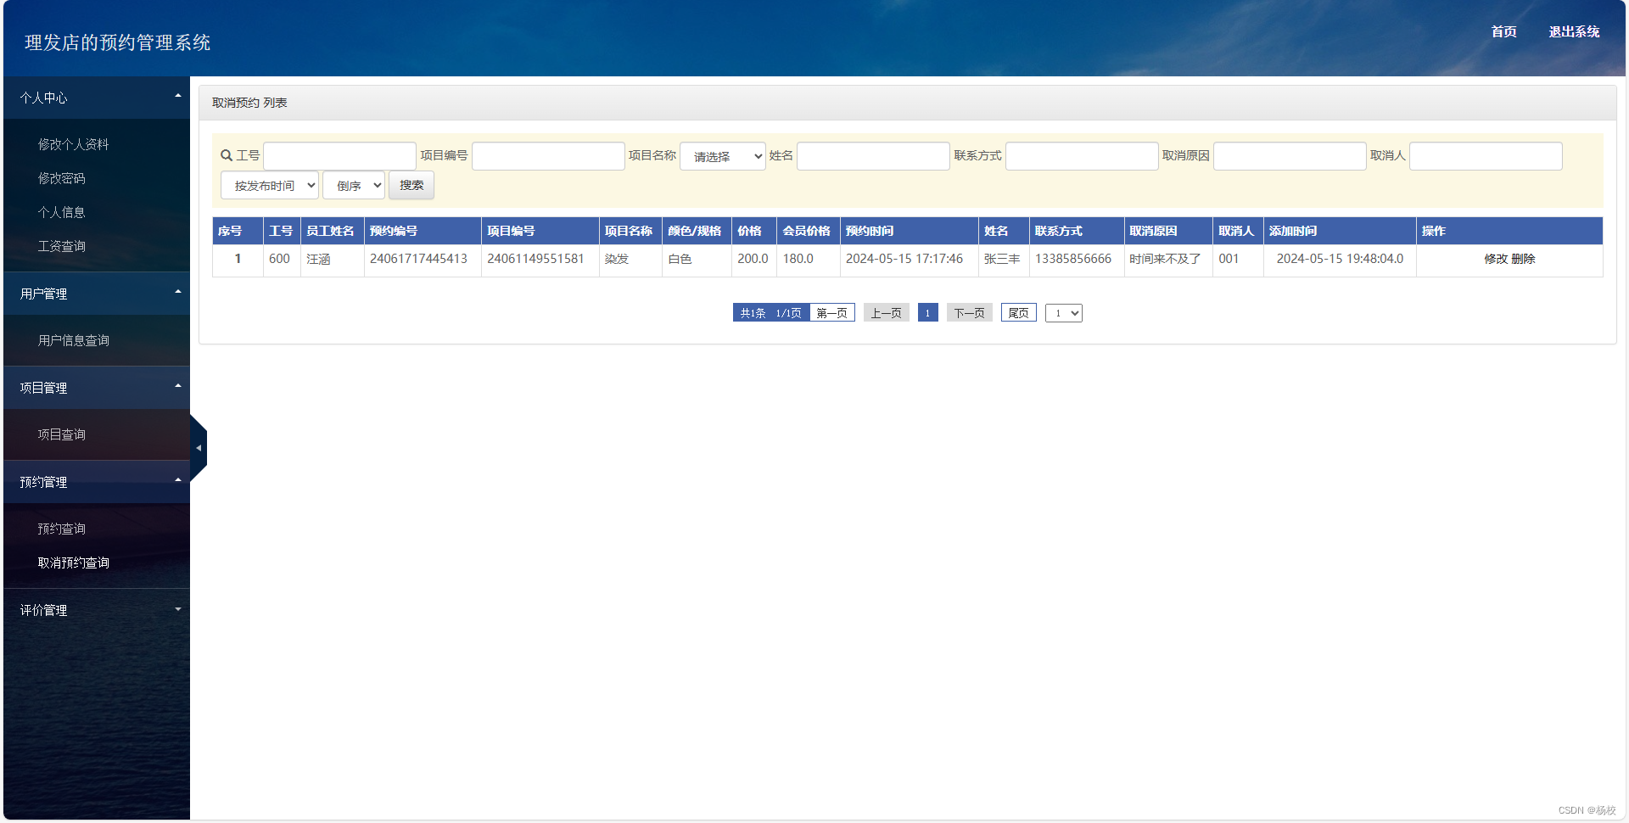
Task: Click the 第一页 pagination button
Action: [831, 313]
